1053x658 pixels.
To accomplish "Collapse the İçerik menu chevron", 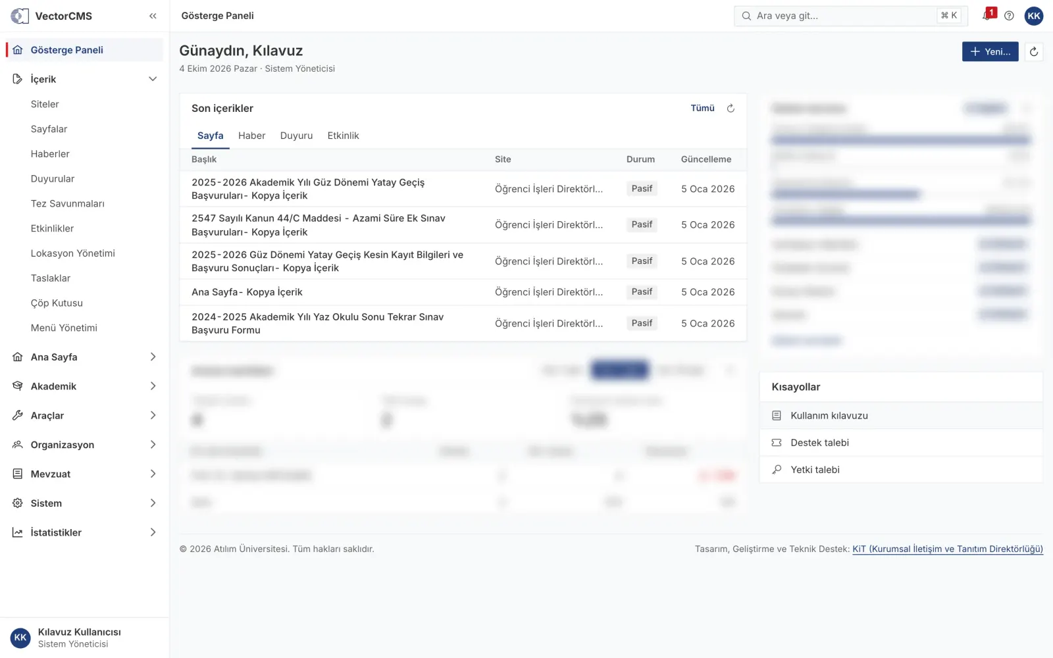I will (x=153, y=79).
